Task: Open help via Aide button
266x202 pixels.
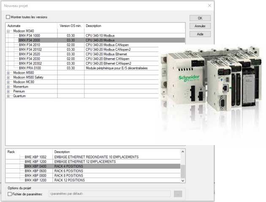Action: click(200, 34)
